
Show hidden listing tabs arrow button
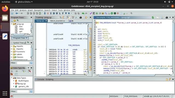point(71,21)
